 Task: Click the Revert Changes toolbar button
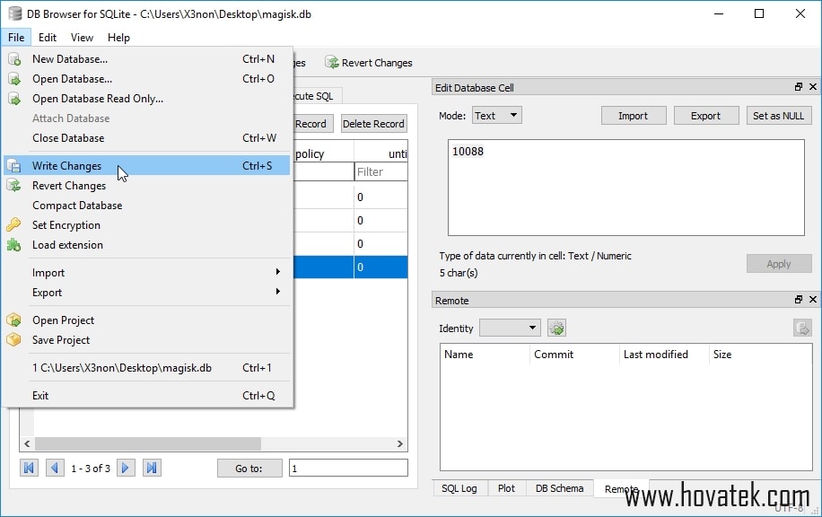coord(369,63)
